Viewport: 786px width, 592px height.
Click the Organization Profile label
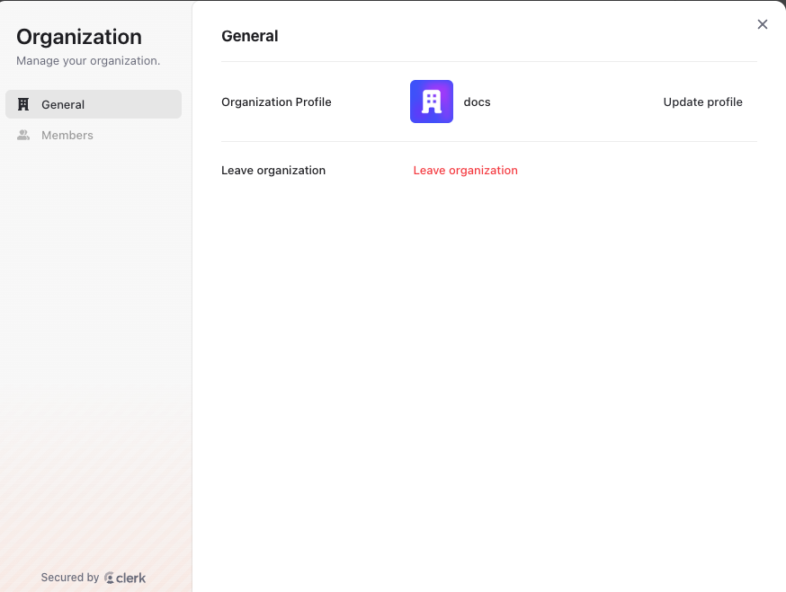[x=276, y=102]
